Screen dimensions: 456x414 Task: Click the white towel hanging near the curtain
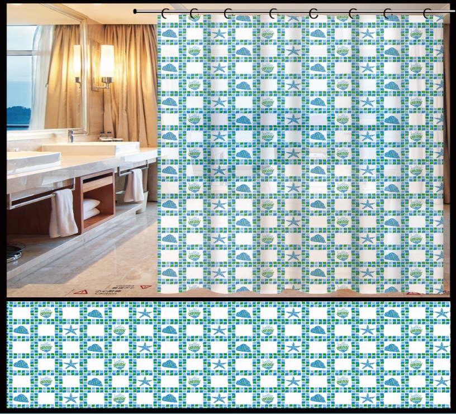tap(134, 185)
